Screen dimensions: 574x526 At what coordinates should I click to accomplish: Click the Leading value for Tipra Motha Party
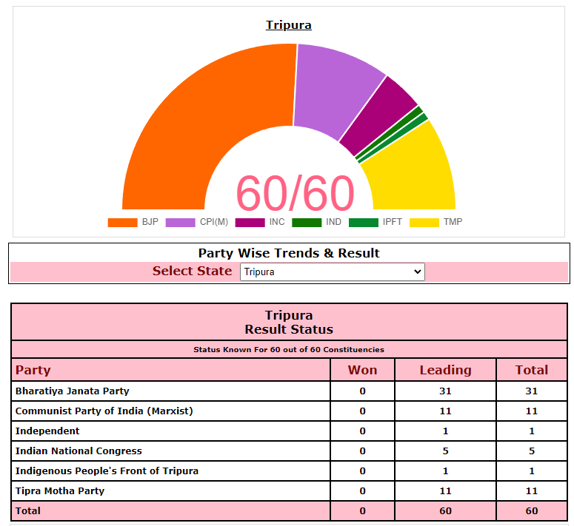tap(446, 490)
